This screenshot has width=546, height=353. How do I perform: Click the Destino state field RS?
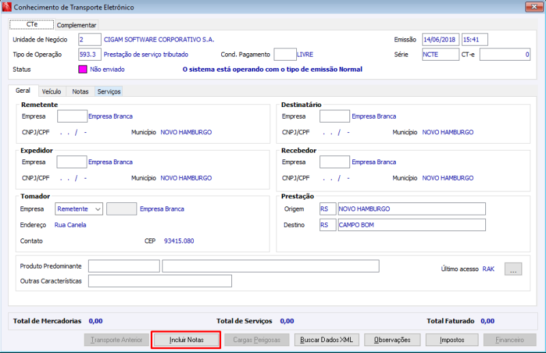coord(328,225)
